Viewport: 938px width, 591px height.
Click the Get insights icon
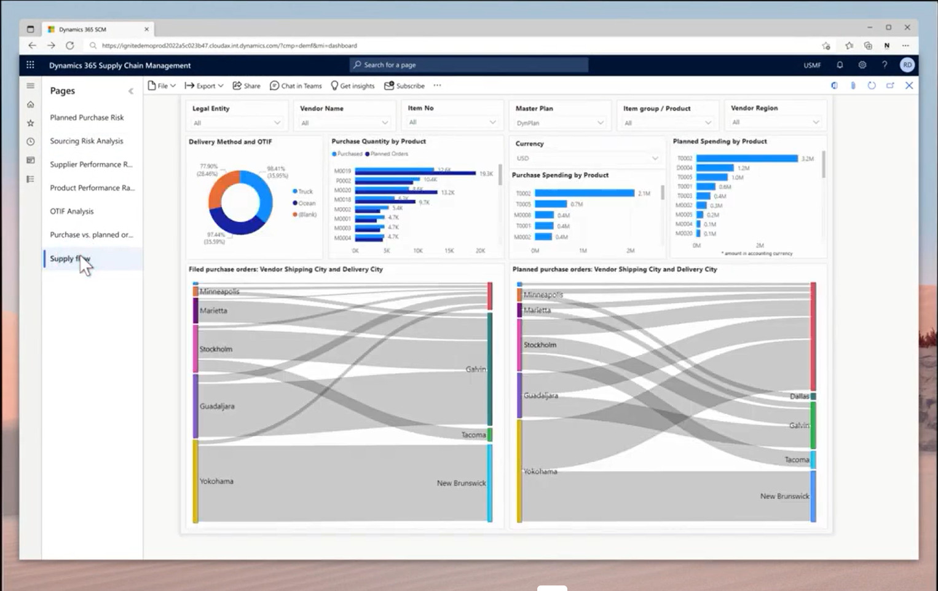(x=353, y=85)
